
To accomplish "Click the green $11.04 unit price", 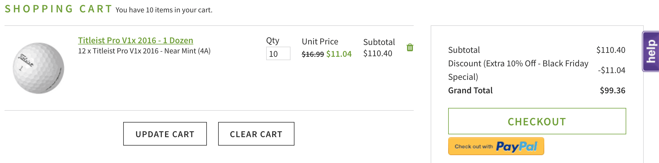I will (339, 54).
